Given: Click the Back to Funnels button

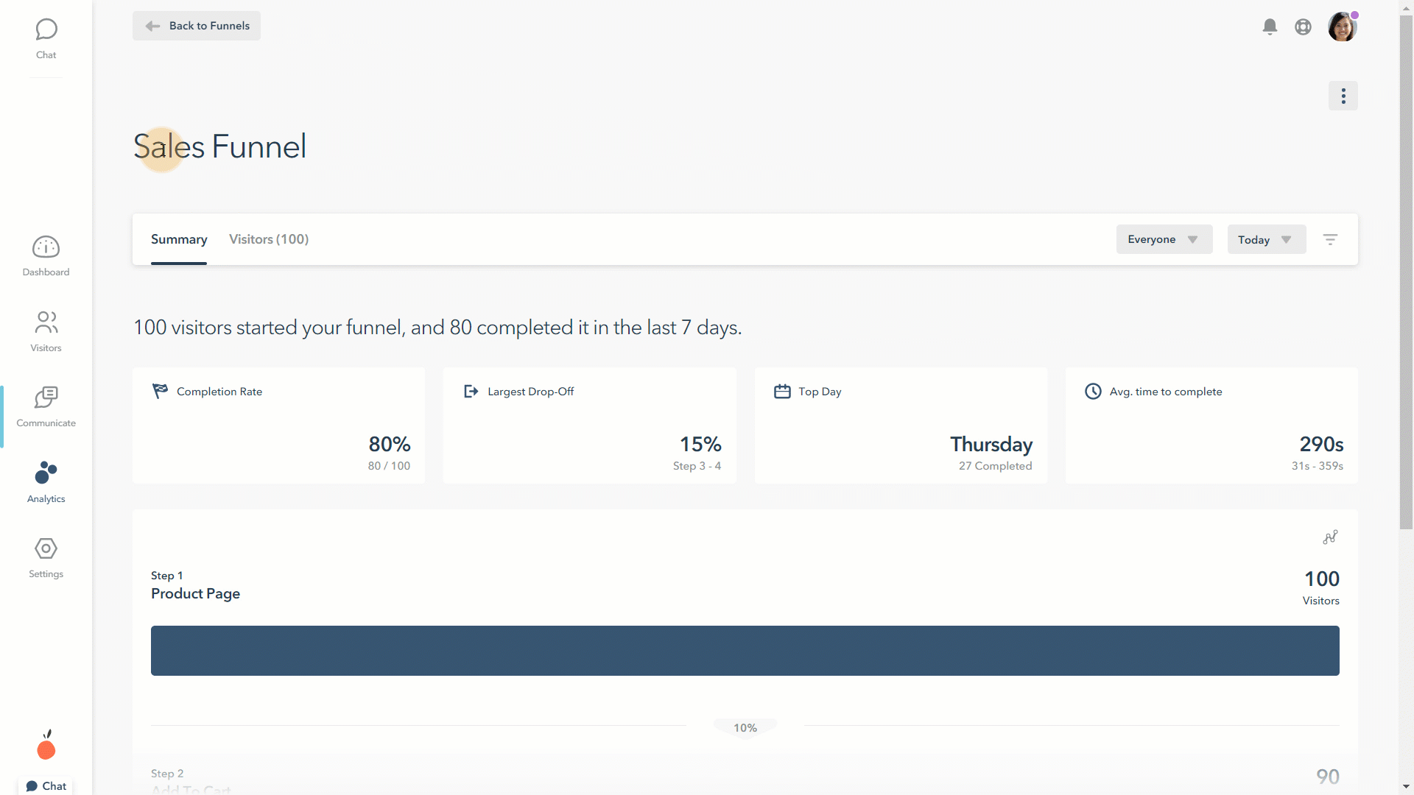Looking at the screenshot, I should [x=197, y=26].
